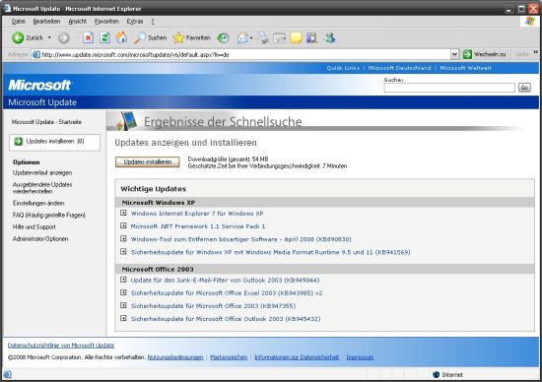Expand Sicherheitsupdate Excel 2003 (KB943985) entry

(123, 292)
